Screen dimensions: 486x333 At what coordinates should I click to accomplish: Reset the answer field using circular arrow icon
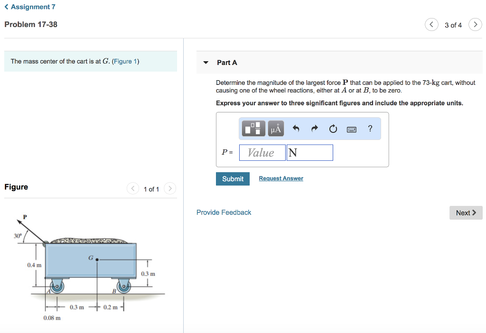click(333, 128)
